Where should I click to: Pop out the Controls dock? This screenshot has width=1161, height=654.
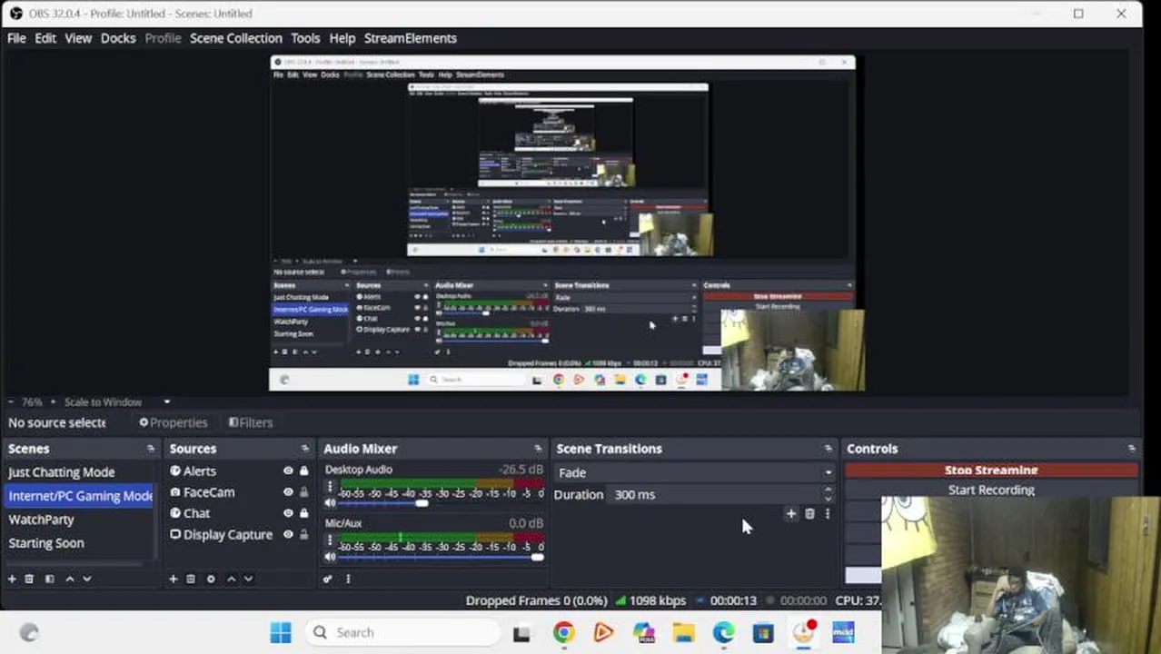click(1131, 449)
